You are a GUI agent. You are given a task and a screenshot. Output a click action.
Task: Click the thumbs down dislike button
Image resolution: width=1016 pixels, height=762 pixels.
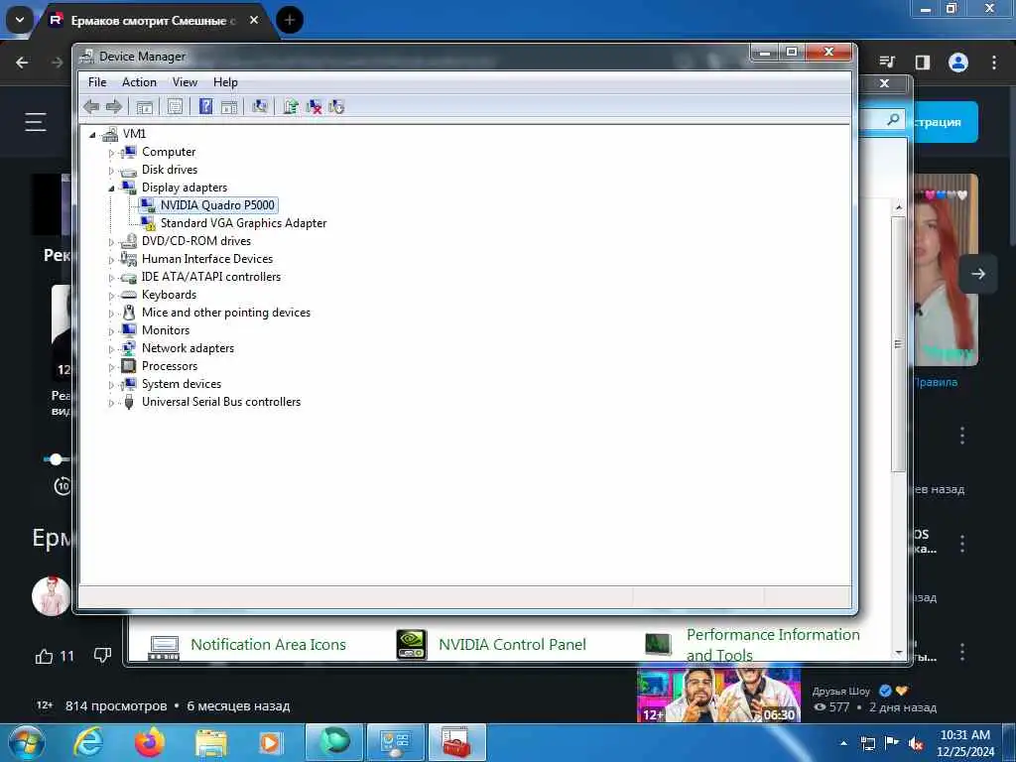point(102,656)
